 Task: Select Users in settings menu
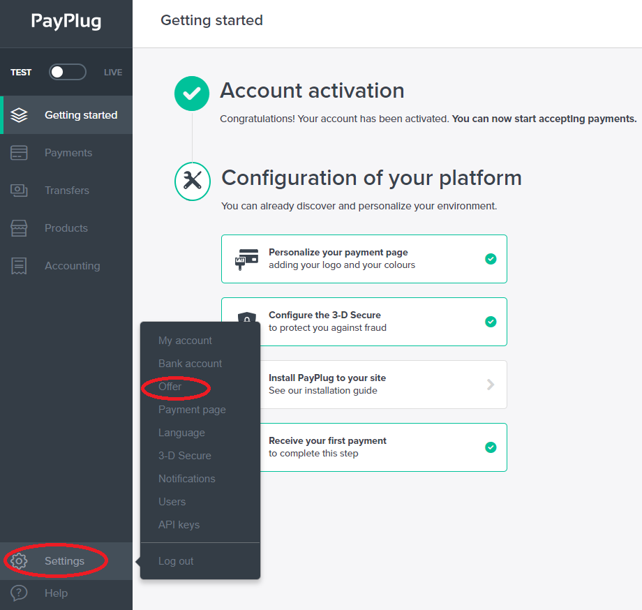tap(172, 502)
